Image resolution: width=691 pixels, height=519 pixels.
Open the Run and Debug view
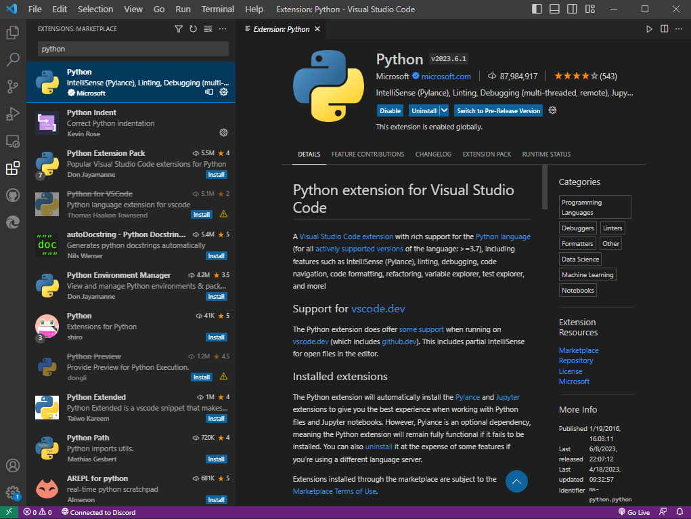click(x=13, y=114)
